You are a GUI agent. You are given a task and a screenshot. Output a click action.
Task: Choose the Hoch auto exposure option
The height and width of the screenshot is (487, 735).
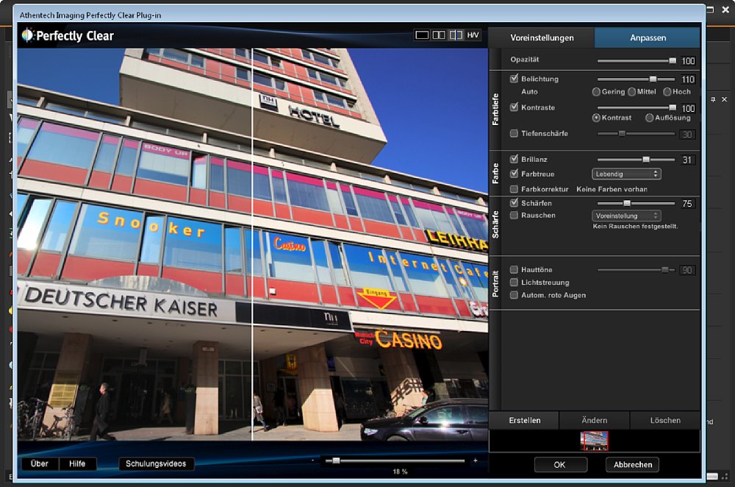pyautogui.click(x=667, y=91)
